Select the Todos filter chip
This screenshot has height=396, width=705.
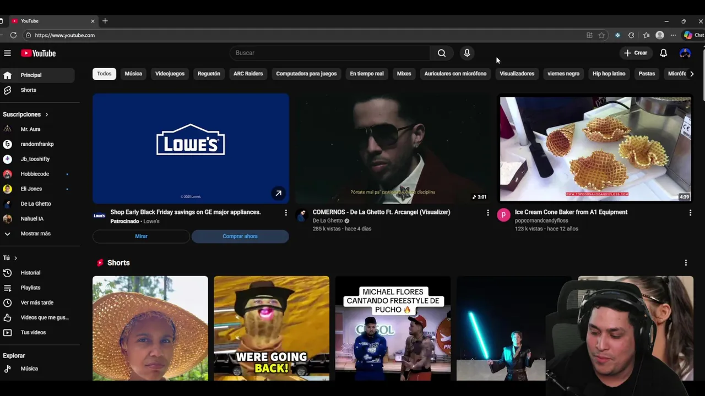pos(104,74)
